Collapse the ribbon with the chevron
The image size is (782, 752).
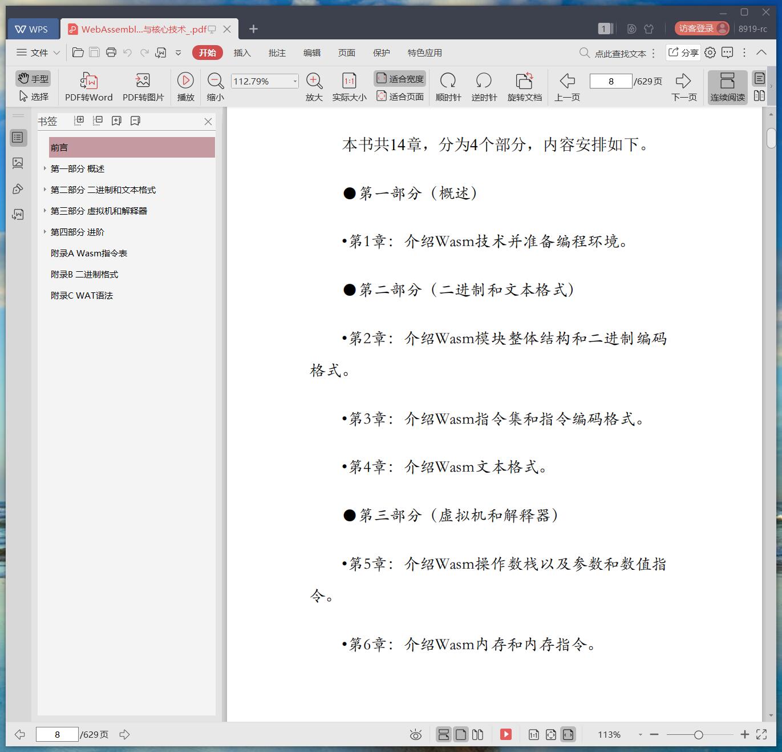pos(761,53)
